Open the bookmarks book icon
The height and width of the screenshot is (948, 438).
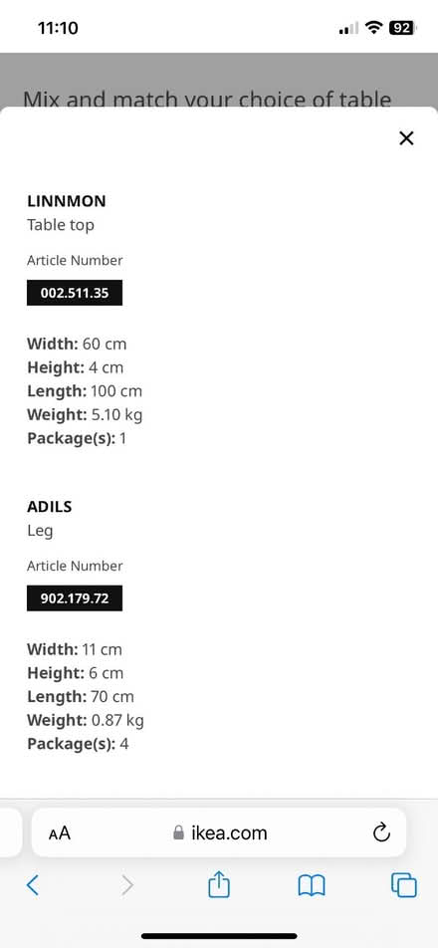(x=312, y=886)
